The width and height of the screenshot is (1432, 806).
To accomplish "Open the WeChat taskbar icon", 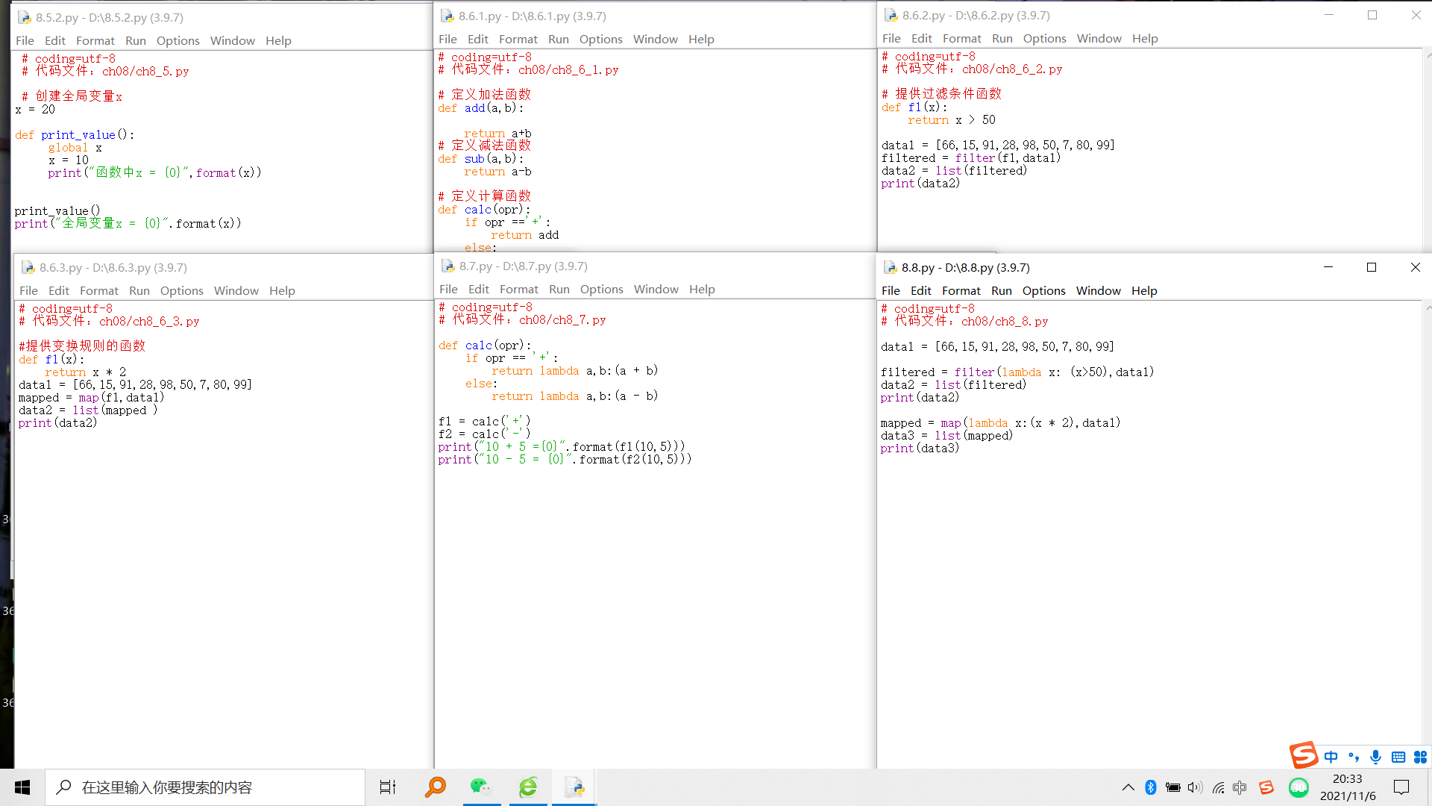I will [x=481, y=787].
